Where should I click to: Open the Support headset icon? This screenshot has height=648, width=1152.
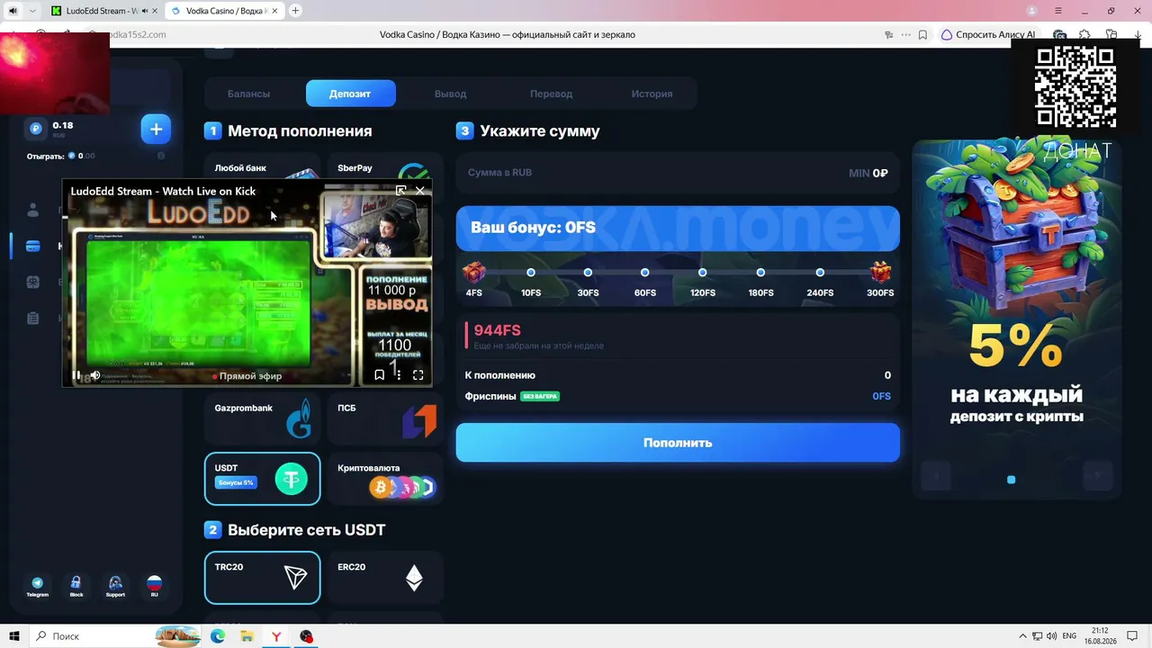tap(115, 587)
